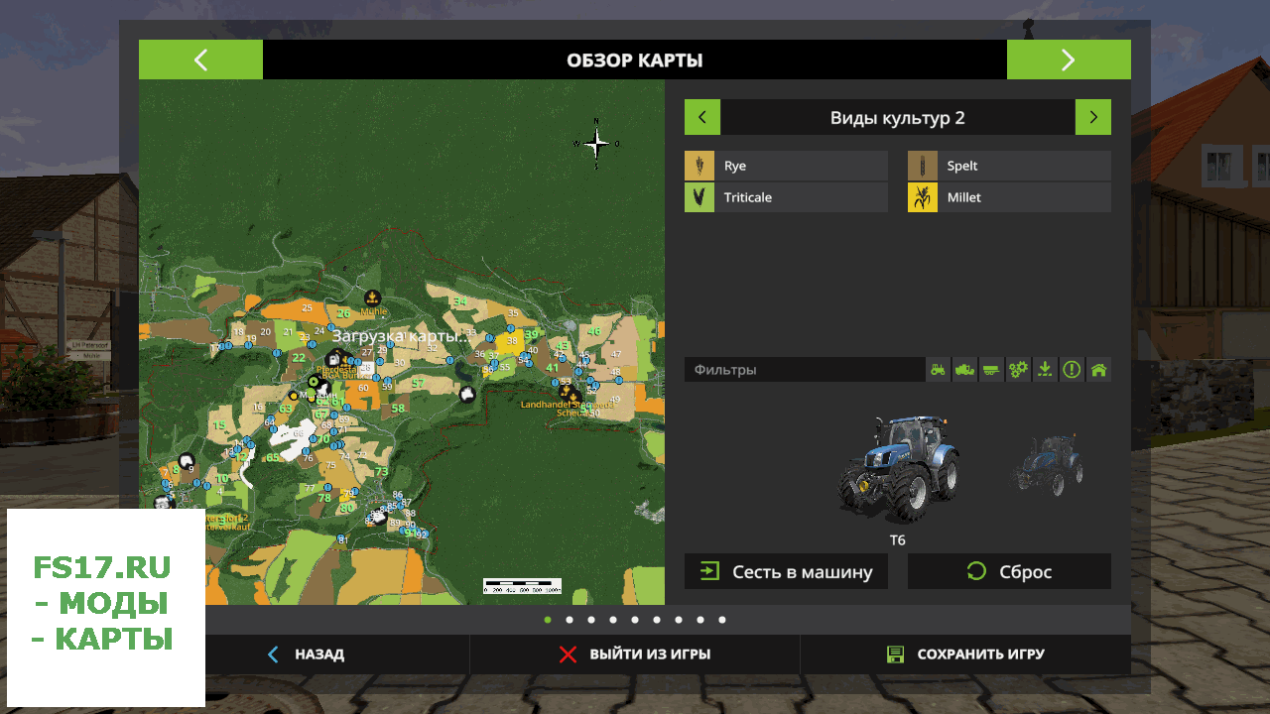Viewport: 1270px width, 714px height.
Task: Click field number 46 on the map
Action: (x=594, y=331)
